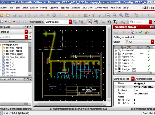Click the full selection mode icon
The width and height of the screenshot is (155, 116).
90,22
